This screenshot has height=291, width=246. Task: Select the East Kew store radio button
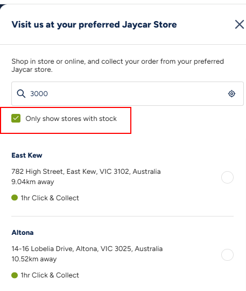pyautogui.click(x=227, y=177)
